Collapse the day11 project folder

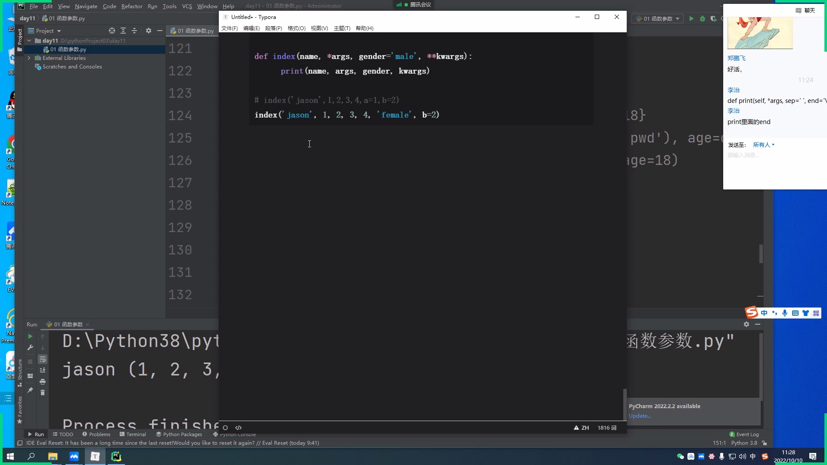coord(29,40)
